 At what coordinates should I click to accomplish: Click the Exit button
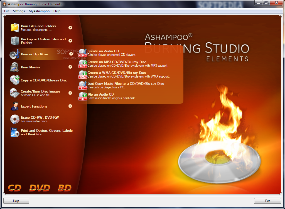pyautogui.click(x=267, y=201)
